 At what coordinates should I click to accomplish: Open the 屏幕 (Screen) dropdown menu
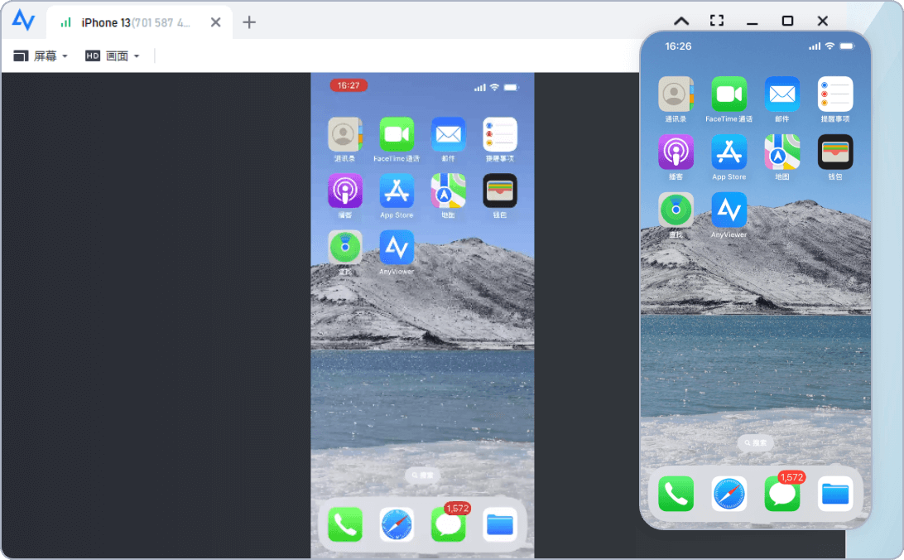click(41, 56)
